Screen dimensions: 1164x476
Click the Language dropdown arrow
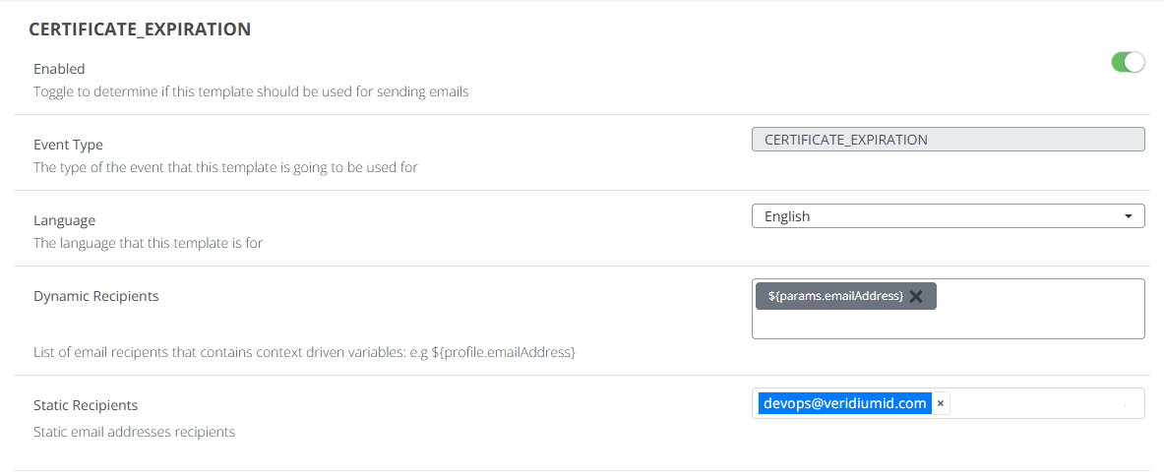(1128, 216)
